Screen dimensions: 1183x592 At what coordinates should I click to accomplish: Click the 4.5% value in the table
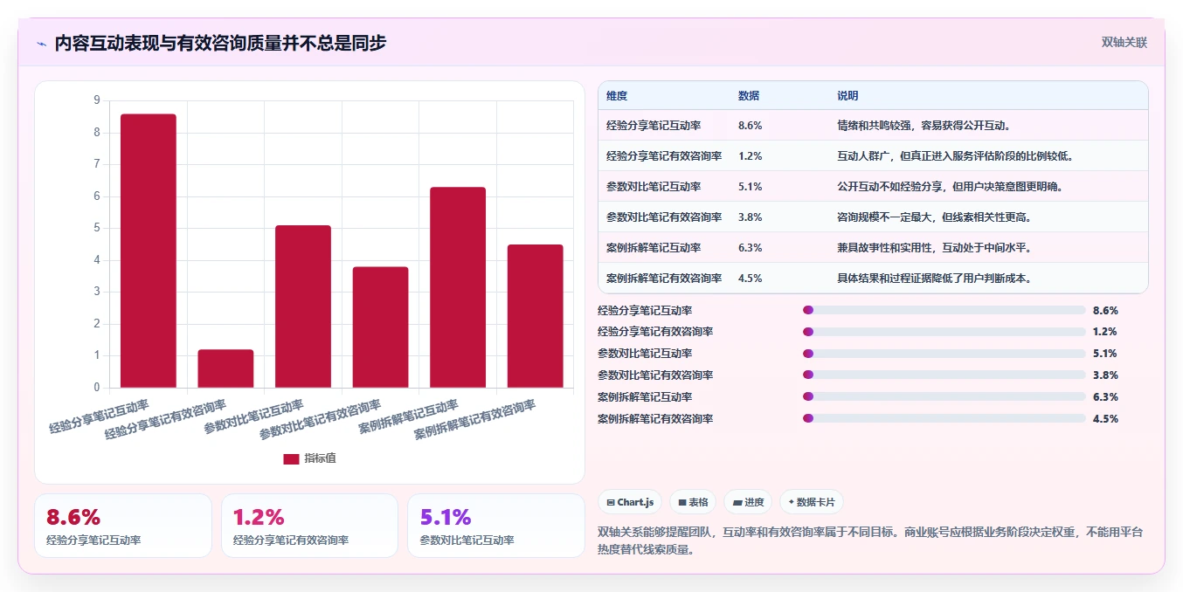point(751,279)
